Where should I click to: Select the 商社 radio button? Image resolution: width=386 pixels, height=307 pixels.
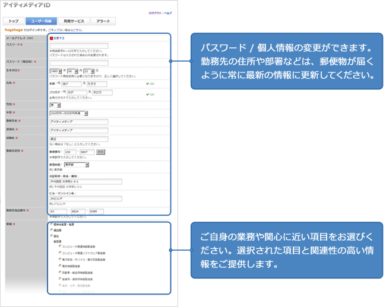point(52,236)
